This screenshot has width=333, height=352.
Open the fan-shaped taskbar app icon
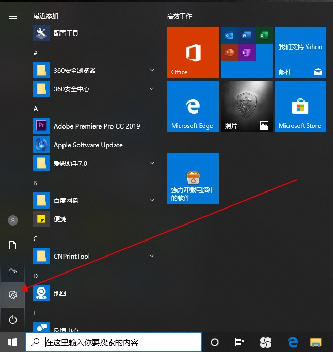[x=265, y=342]
